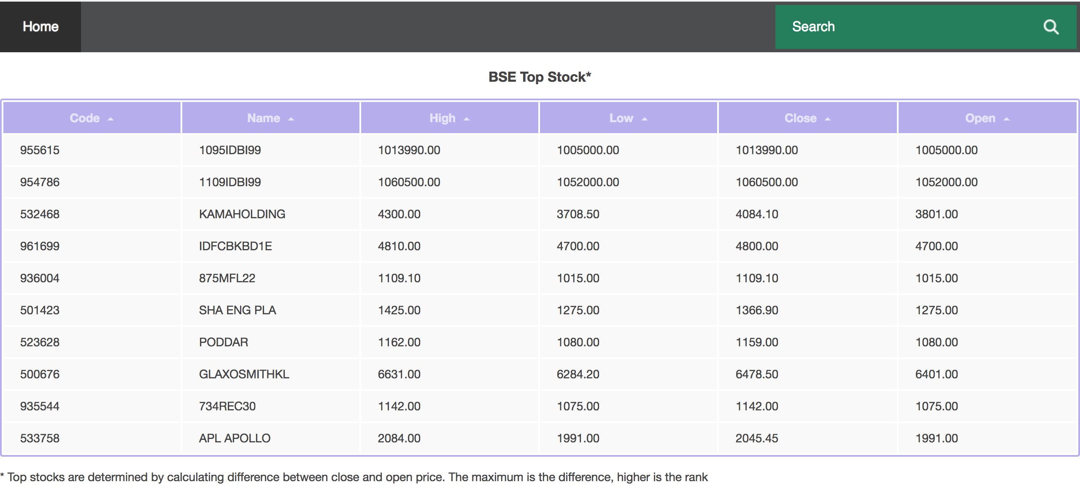Select 1095IDBI99 open value 1005000.00

point(946,150)
